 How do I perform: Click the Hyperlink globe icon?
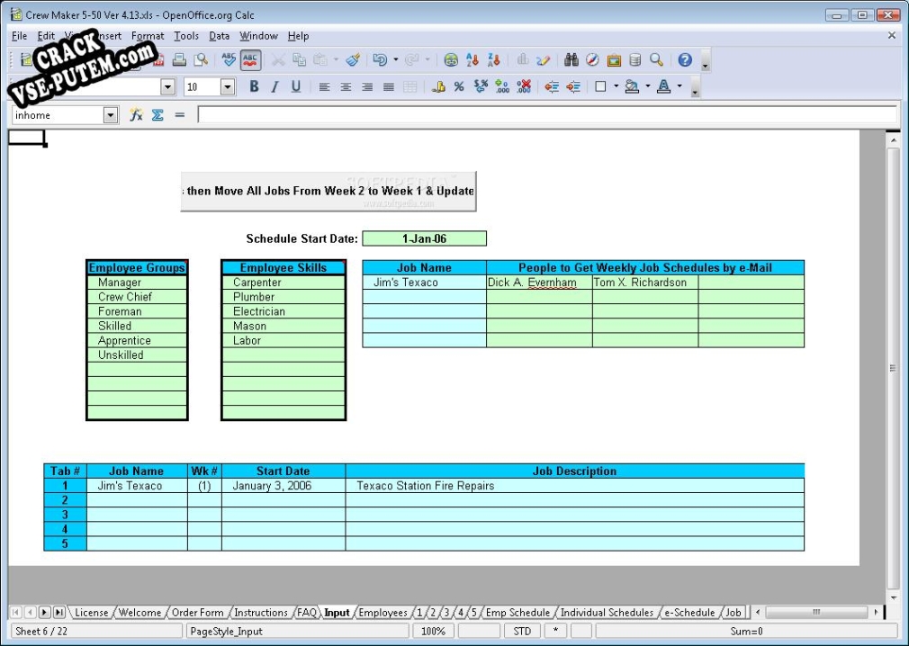click(x=450, y=59)
